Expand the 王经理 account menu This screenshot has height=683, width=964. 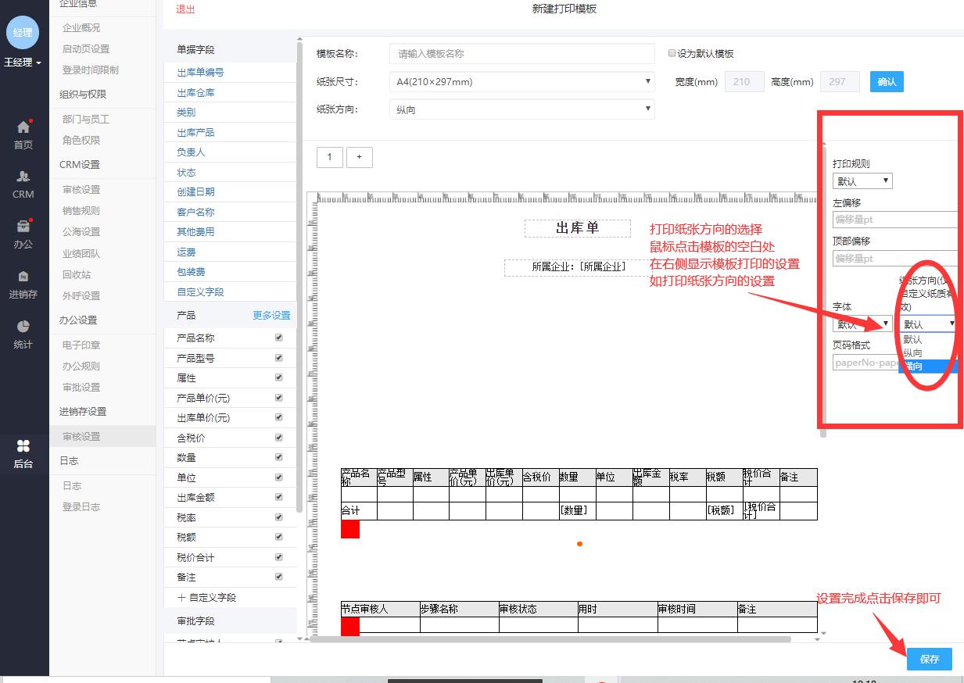click(x=23, y=63)
